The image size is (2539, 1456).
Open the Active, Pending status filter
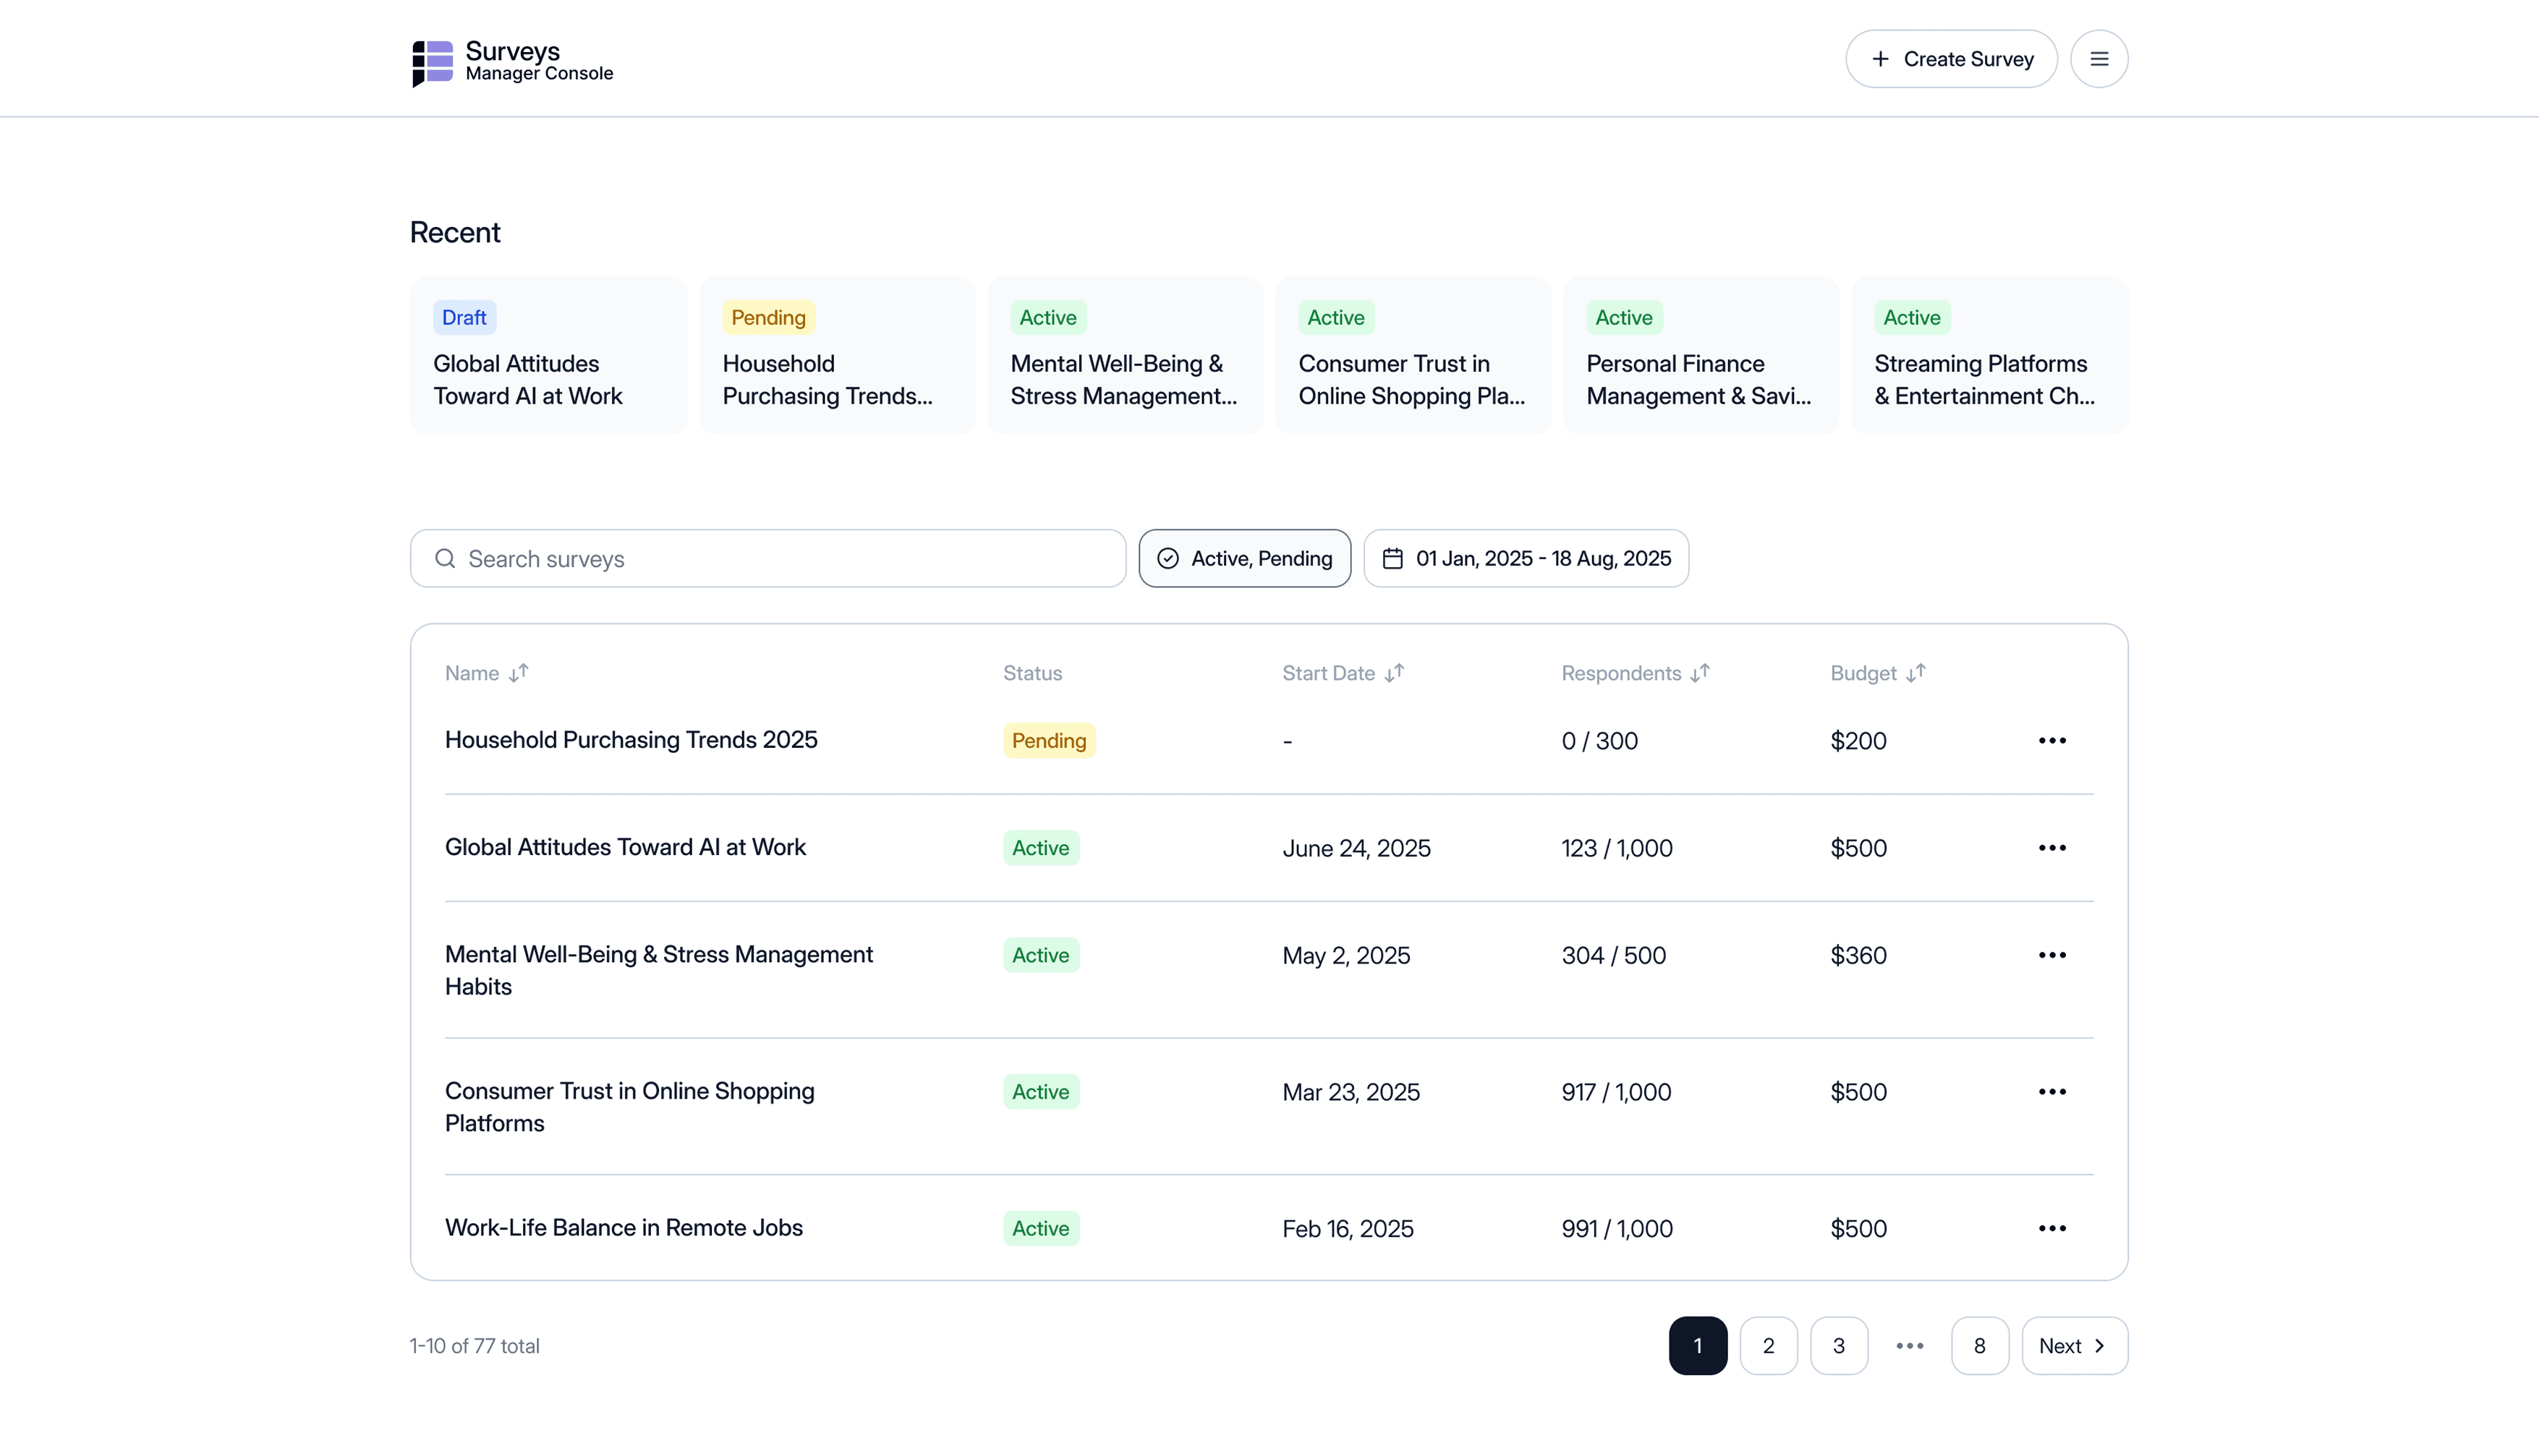pyautogui.click(x=1244, y=558)
